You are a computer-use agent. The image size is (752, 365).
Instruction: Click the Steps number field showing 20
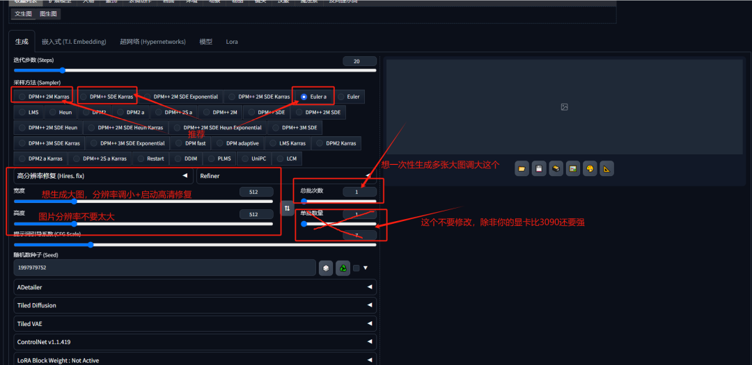click(x=360, y=61)
